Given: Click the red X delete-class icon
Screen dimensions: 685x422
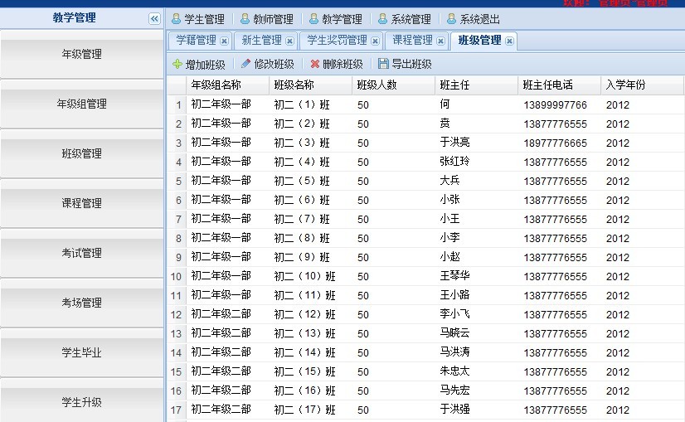Looking at the screenshot, I should (x=314, y=64).
